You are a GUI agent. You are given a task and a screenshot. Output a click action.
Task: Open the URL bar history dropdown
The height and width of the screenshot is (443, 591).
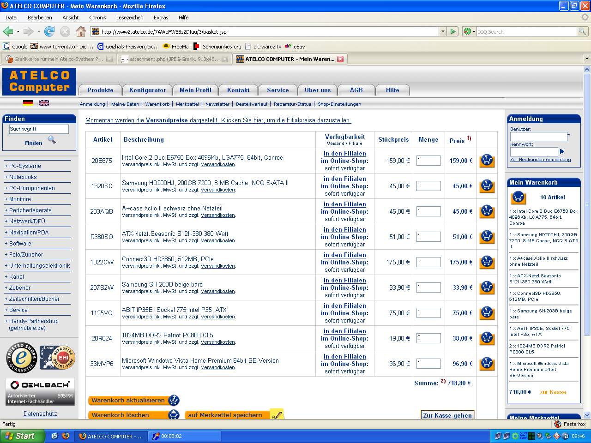[x=443, y=31]
